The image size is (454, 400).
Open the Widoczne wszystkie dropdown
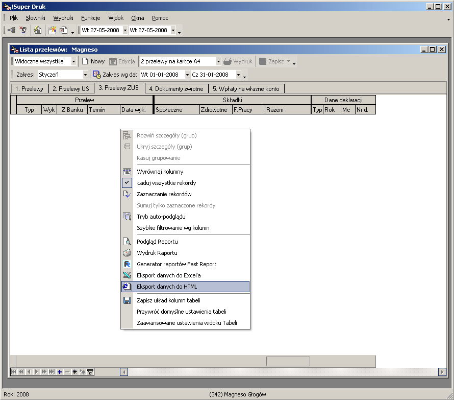[x=73, y=61]
